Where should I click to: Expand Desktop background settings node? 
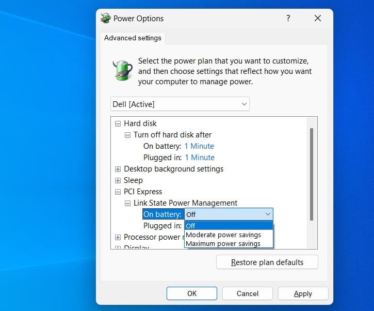coord(118,169)
